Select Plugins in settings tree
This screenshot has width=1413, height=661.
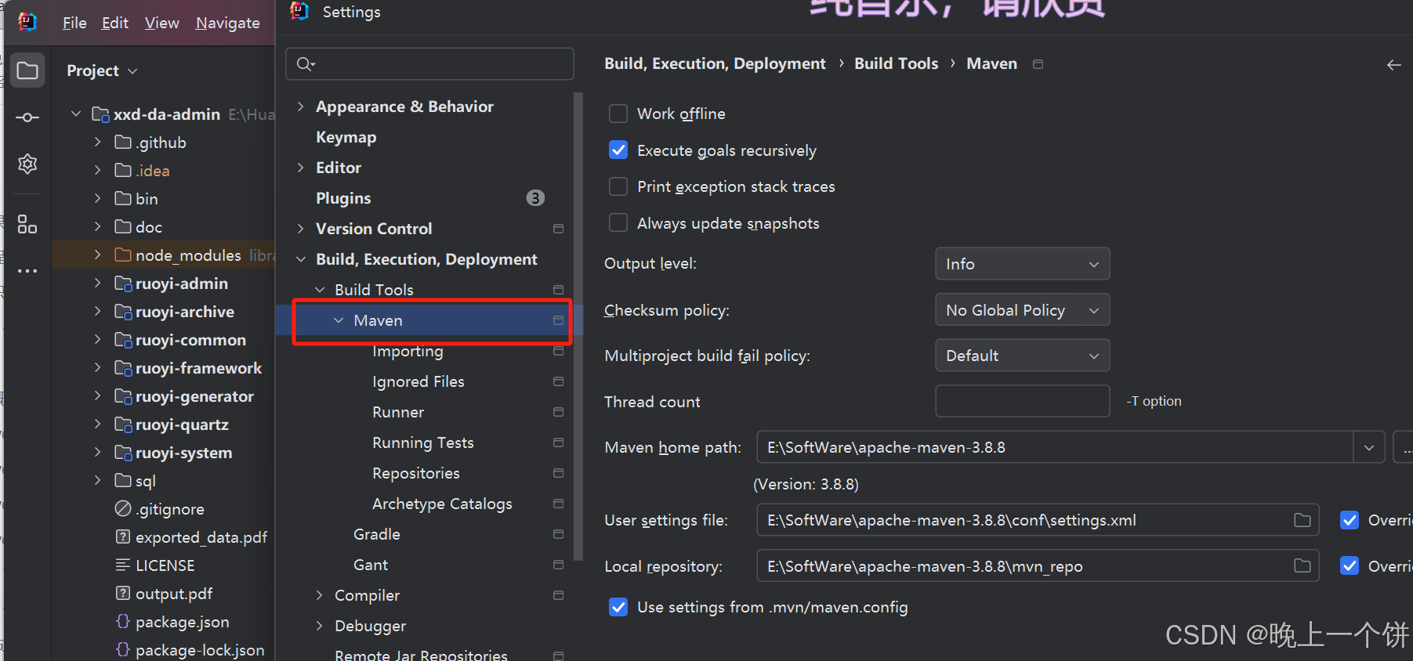[343, 198]
